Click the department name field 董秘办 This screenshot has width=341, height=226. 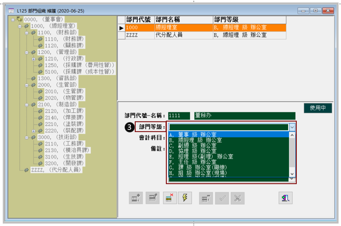click(x=245, y=116)
